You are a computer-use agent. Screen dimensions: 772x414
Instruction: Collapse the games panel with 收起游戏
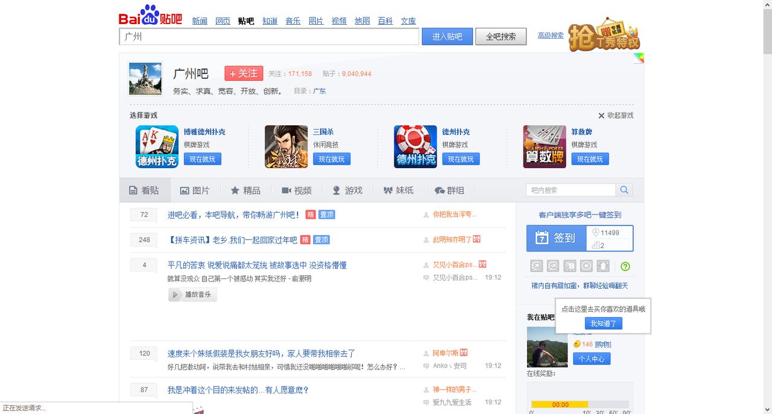(x=616, y=115)
